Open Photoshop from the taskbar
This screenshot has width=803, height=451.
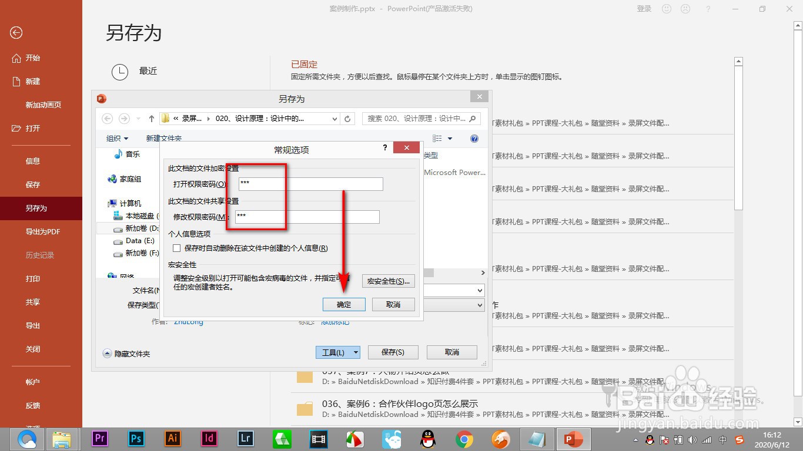tap(136, 439)
